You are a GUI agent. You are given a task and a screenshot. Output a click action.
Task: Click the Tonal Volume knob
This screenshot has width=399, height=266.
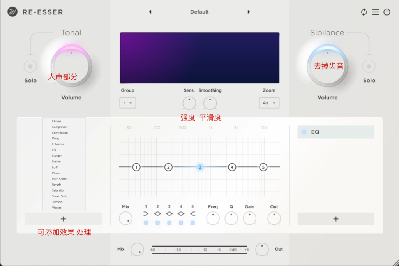[71, 66]
